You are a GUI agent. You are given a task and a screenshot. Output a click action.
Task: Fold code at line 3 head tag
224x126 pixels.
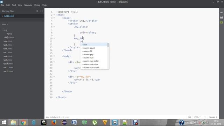click(54, 18)
